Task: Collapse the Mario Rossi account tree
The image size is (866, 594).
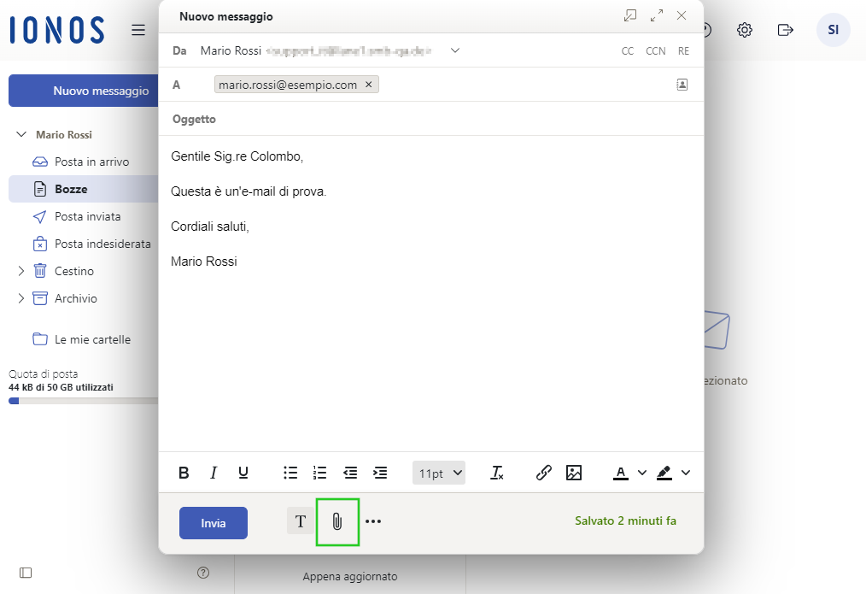Action: (x=21, y=134)
